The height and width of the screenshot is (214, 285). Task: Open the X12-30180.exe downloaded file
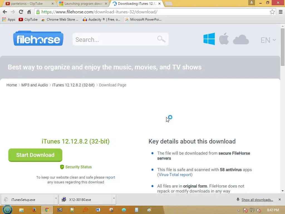click(85, 200)
